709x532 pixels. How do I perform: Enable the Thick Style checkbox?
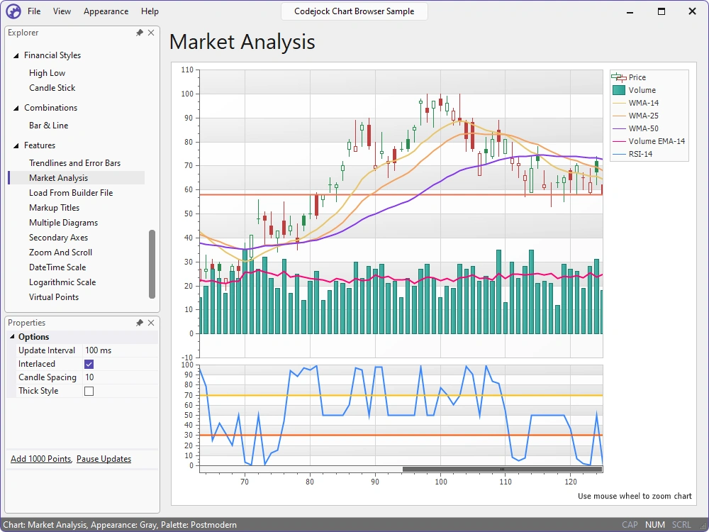tap(89, 391)
